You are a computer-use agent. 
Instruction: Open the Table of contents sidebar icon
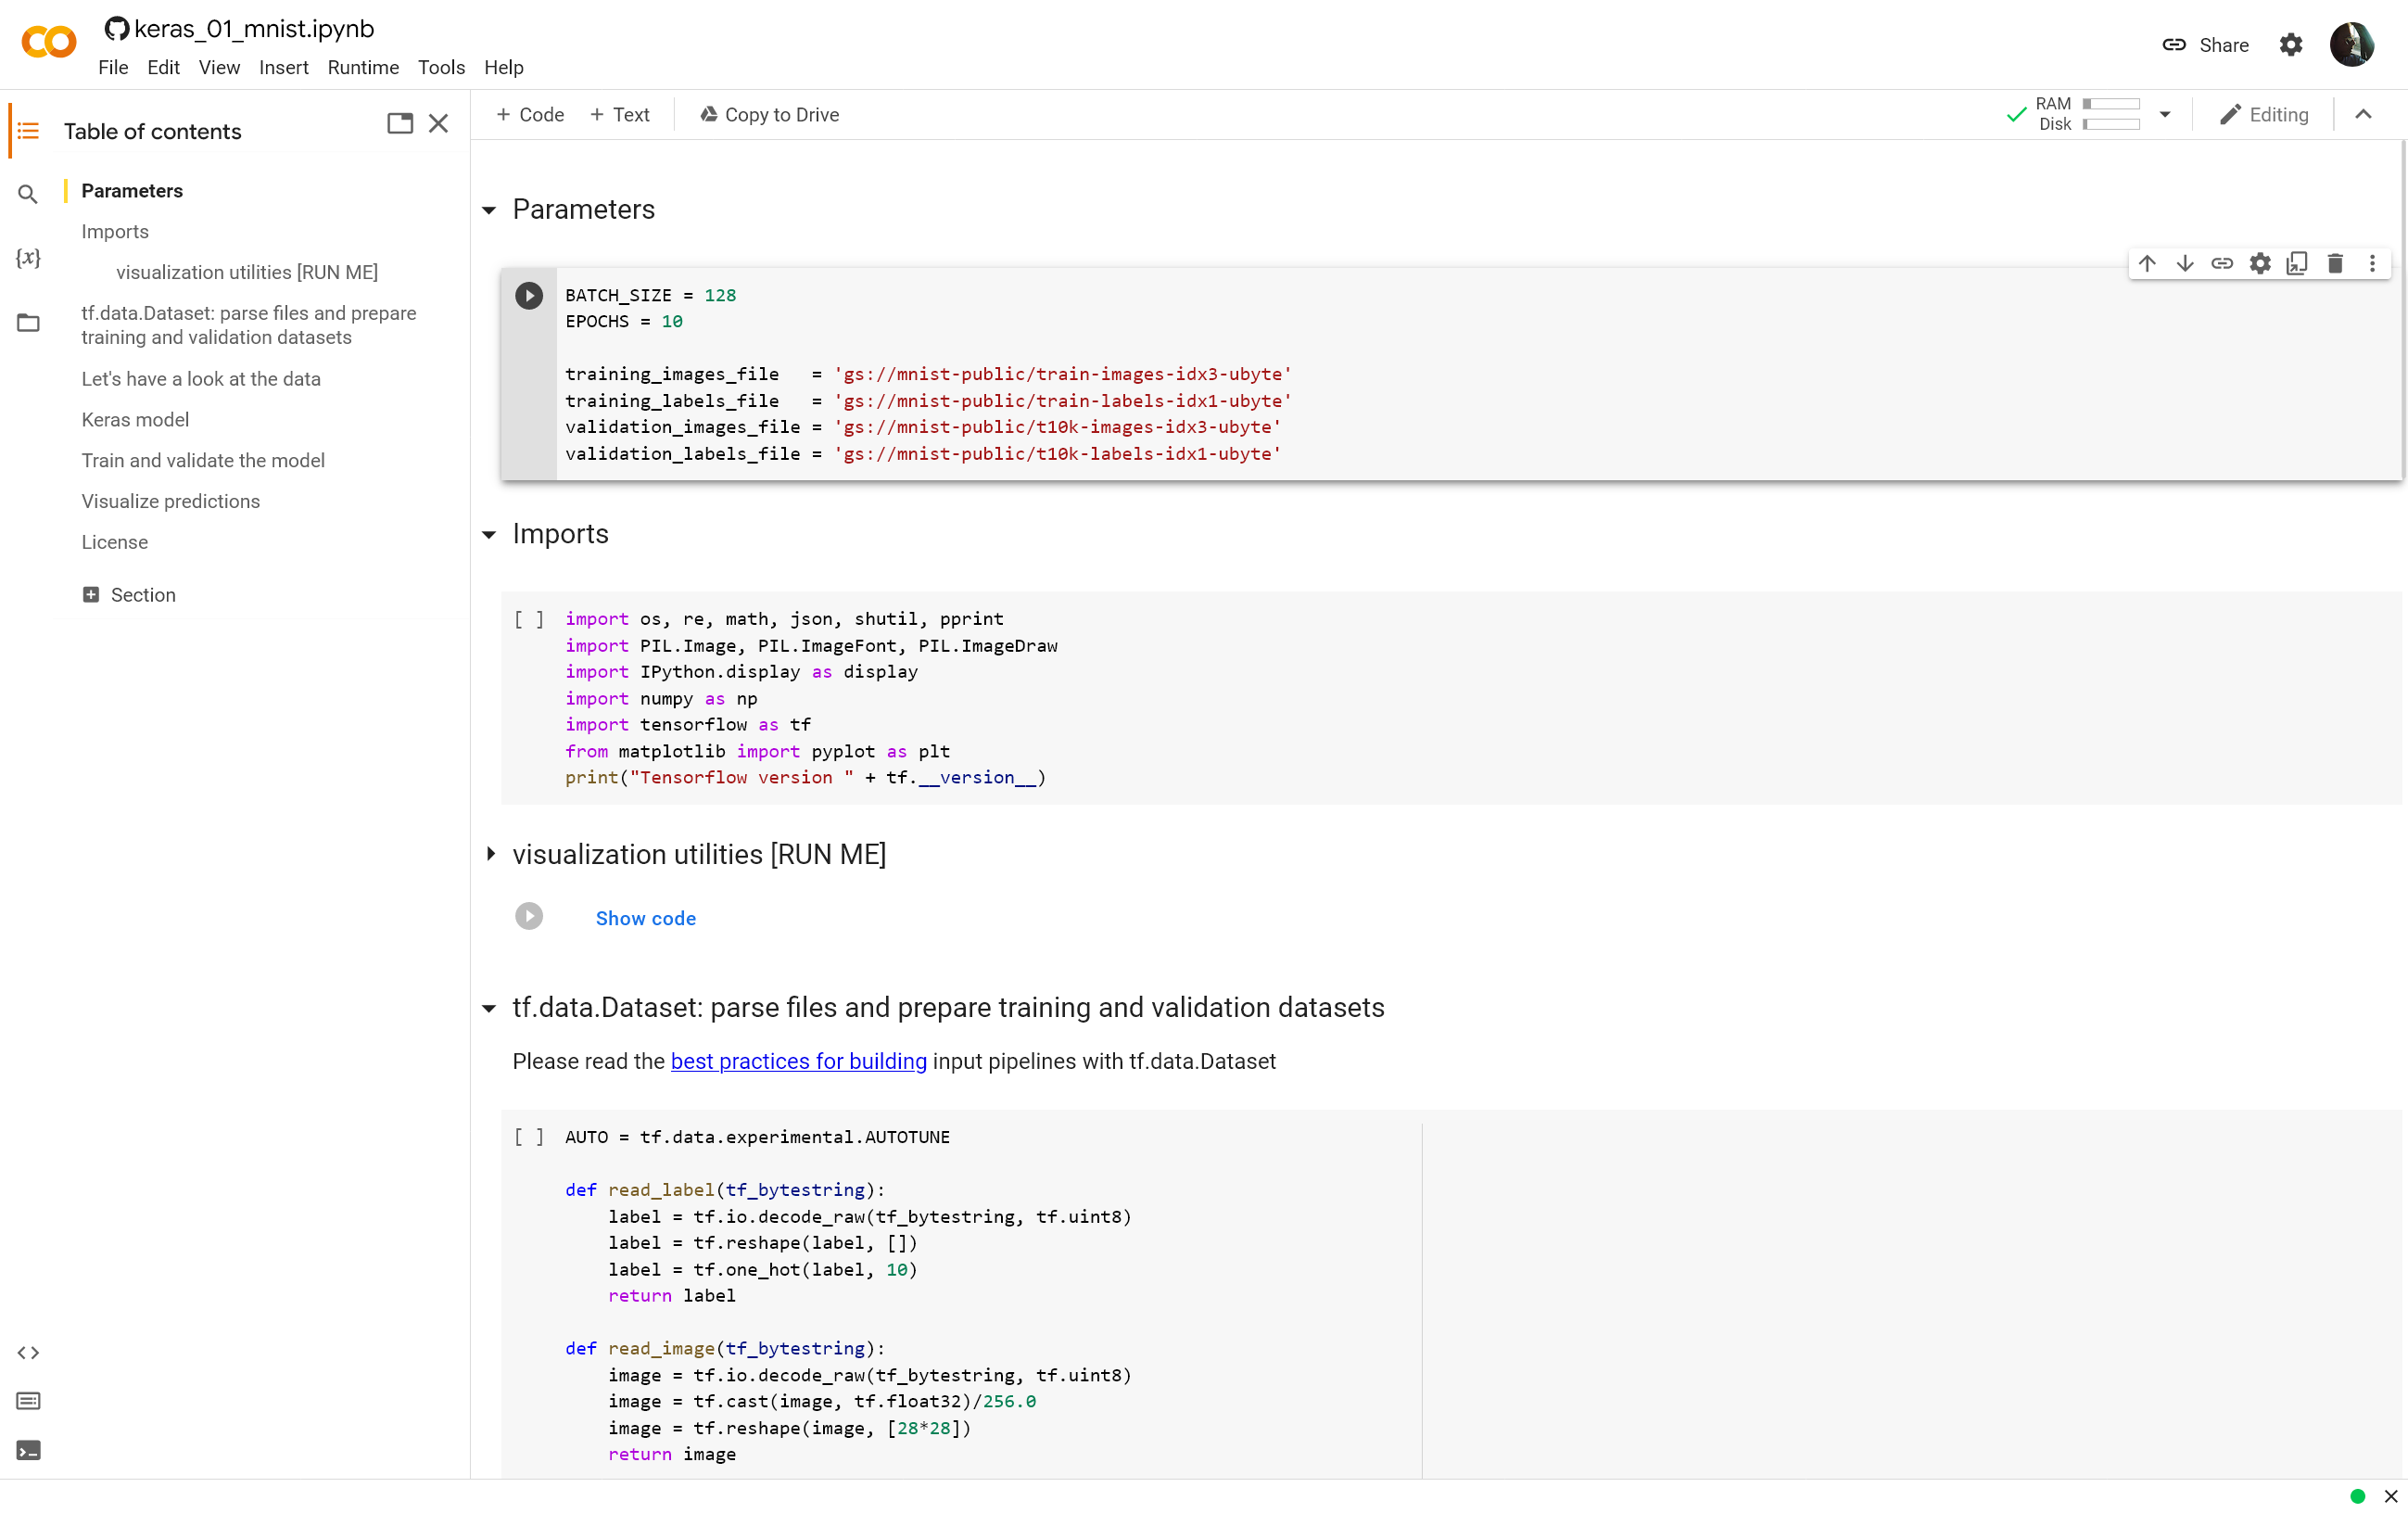28,131
